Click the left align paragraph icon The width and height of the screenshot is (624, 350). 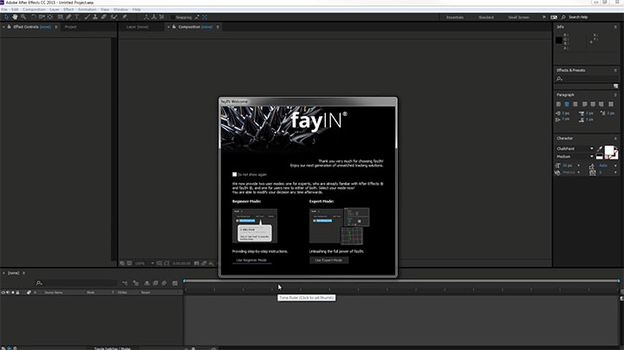pos(558,104)
